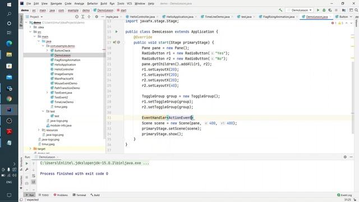Image resolution: width=359 pixels, height=202 pixels.
Task: Rerun DemoLesson in the Run panel
Action: 27,163
